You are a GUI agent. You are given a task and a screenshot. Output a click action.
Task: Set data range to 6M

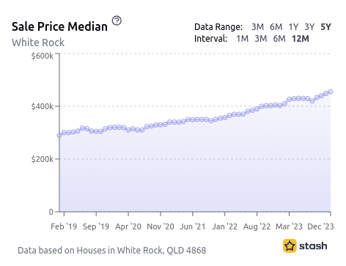[x=276, y=26]
